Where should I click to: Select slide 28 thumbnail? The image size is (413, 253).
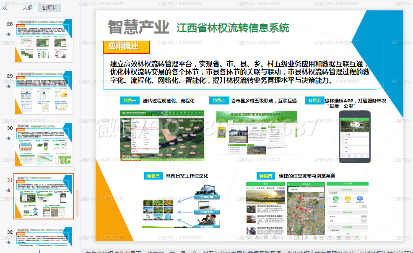[44, 40]
